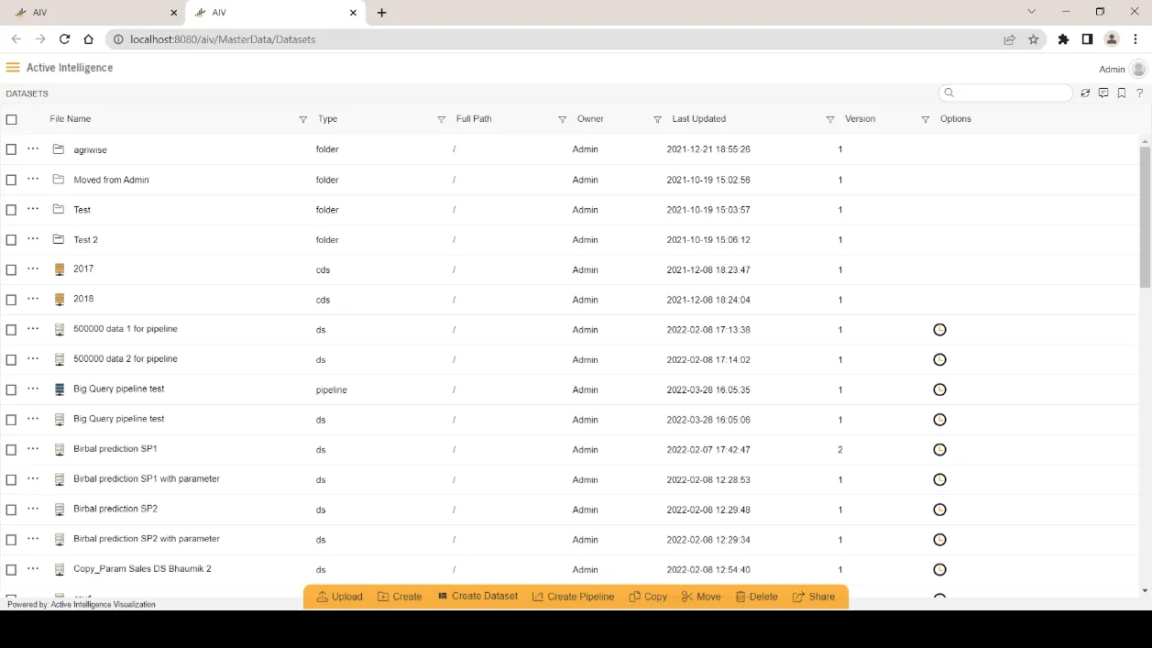The image size is (1152, 648).
Task: Open the filter for Full Path column
Action: click(563, 120)
